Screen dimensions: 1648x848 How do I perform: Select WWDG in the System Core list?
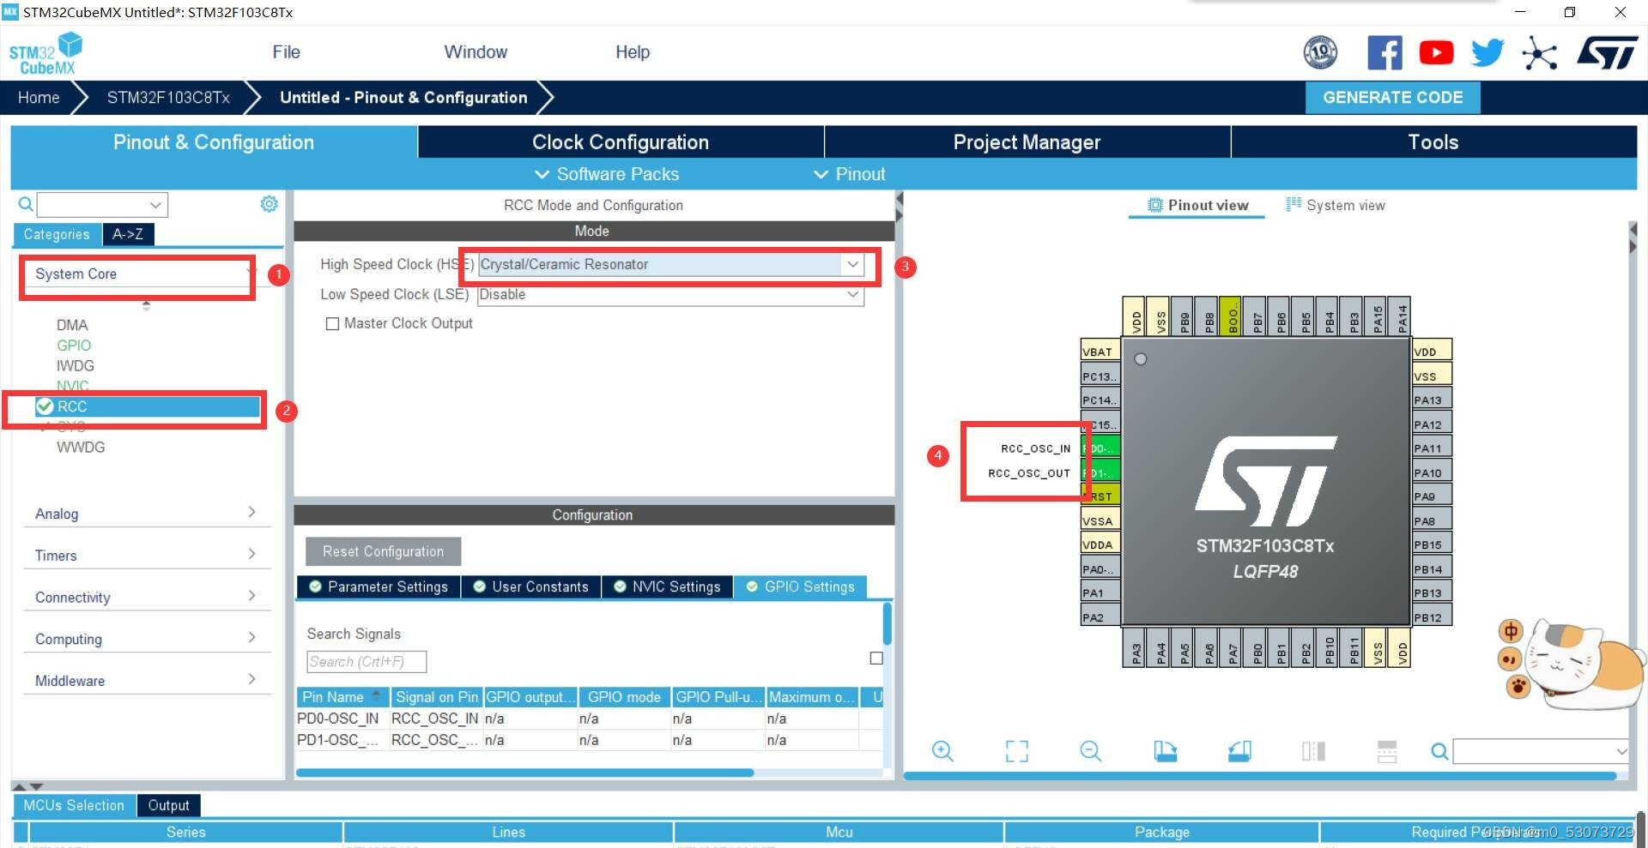tap(81, 448)
